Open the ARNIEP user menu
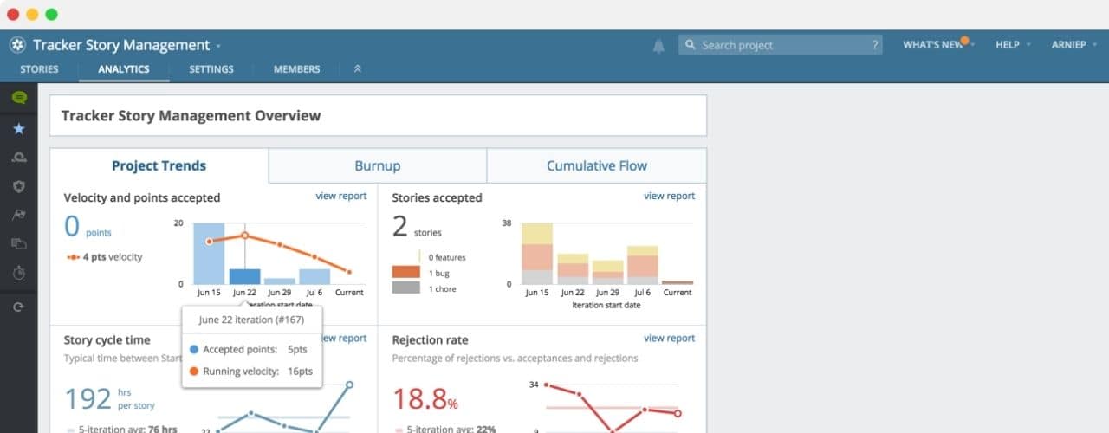The image size is (1109, 433). tap(1073, 45)
